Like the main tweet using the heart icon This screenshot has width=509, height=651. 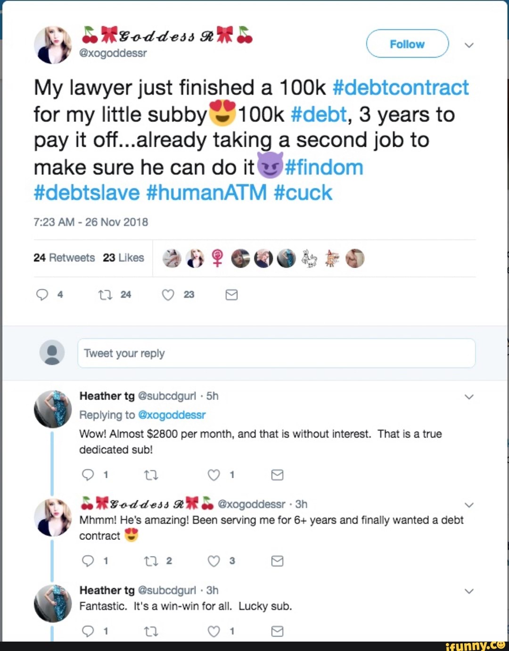168,295
